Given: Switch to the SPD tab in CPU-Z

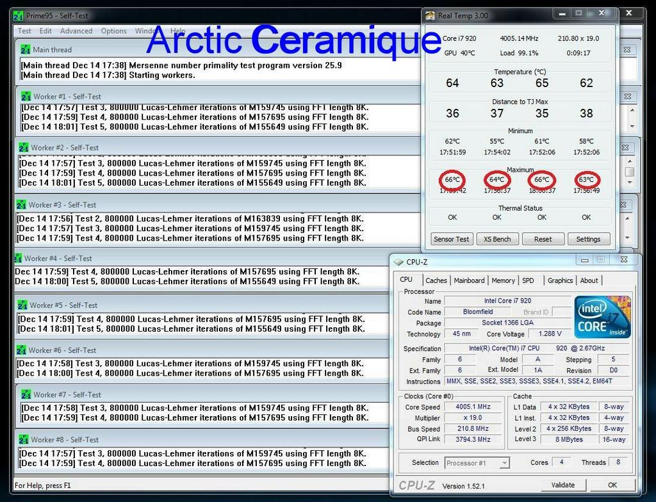Looking at the screenshot, I should (x=528, y=280).
